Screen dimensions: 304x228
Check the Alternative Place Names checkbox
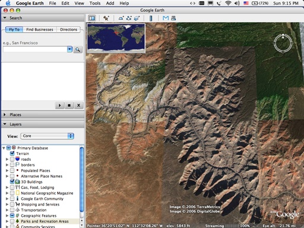click(12, 176)
